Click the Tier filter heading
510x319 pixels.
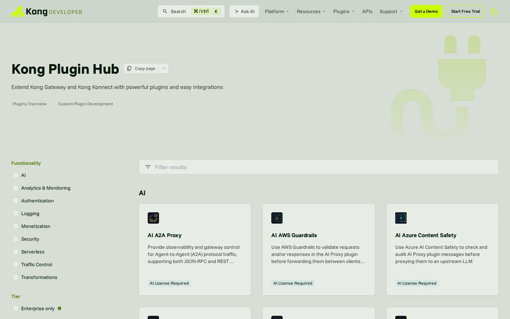pyautogui.click(x=16, y=296)
